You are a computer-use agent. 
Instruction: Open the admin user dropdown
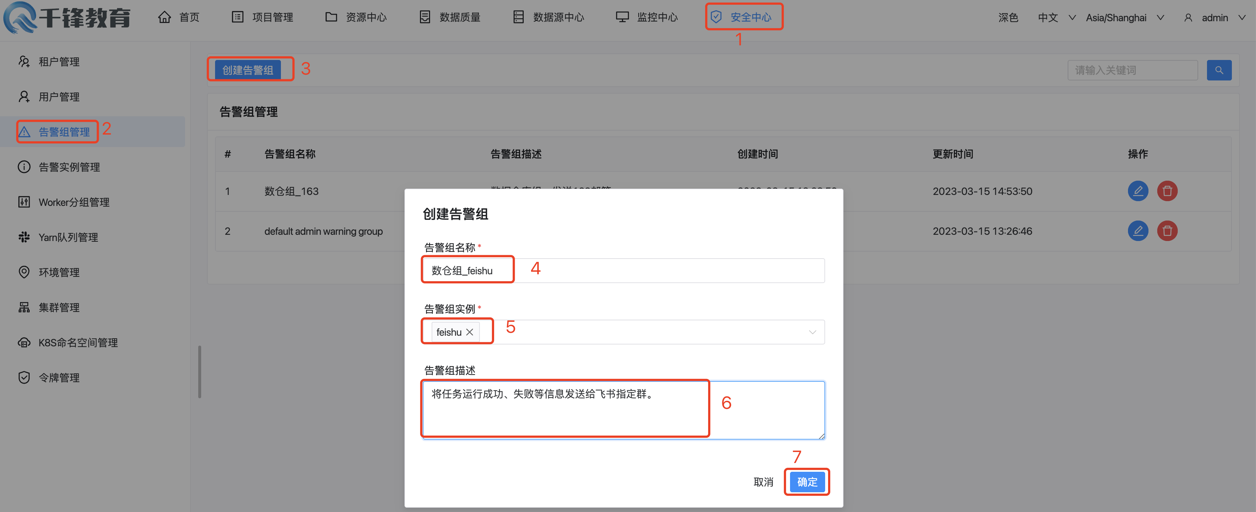(x=1214, y=18)
